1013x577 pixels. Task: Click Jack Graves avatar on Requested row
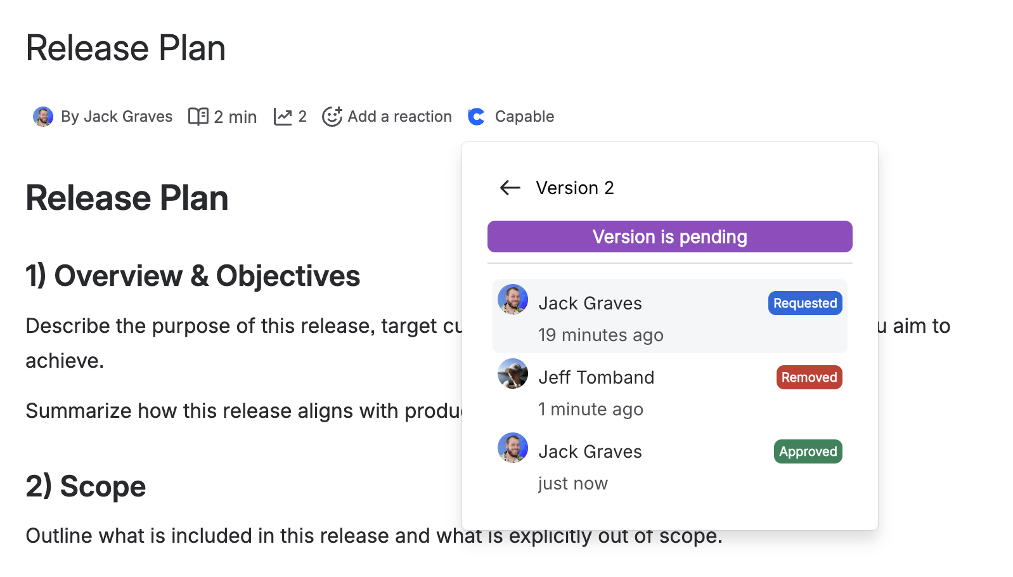click(x=513, y=300)
